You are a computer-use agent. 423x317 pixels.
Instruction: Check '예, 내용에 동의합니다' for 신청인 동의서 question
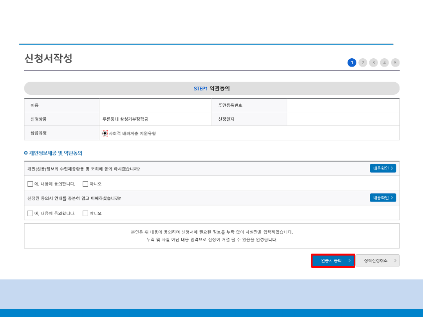pyautogui.click(x=30, y=213)
